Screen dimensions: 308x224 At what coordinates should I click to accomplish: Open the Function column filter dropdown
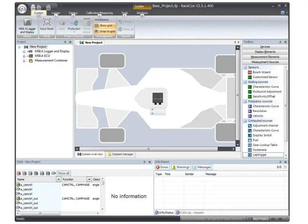(89, 179)
